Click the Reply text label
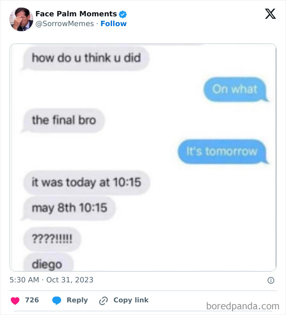The width and height of the screenshot is (286, 315). [x=77, y=300]
